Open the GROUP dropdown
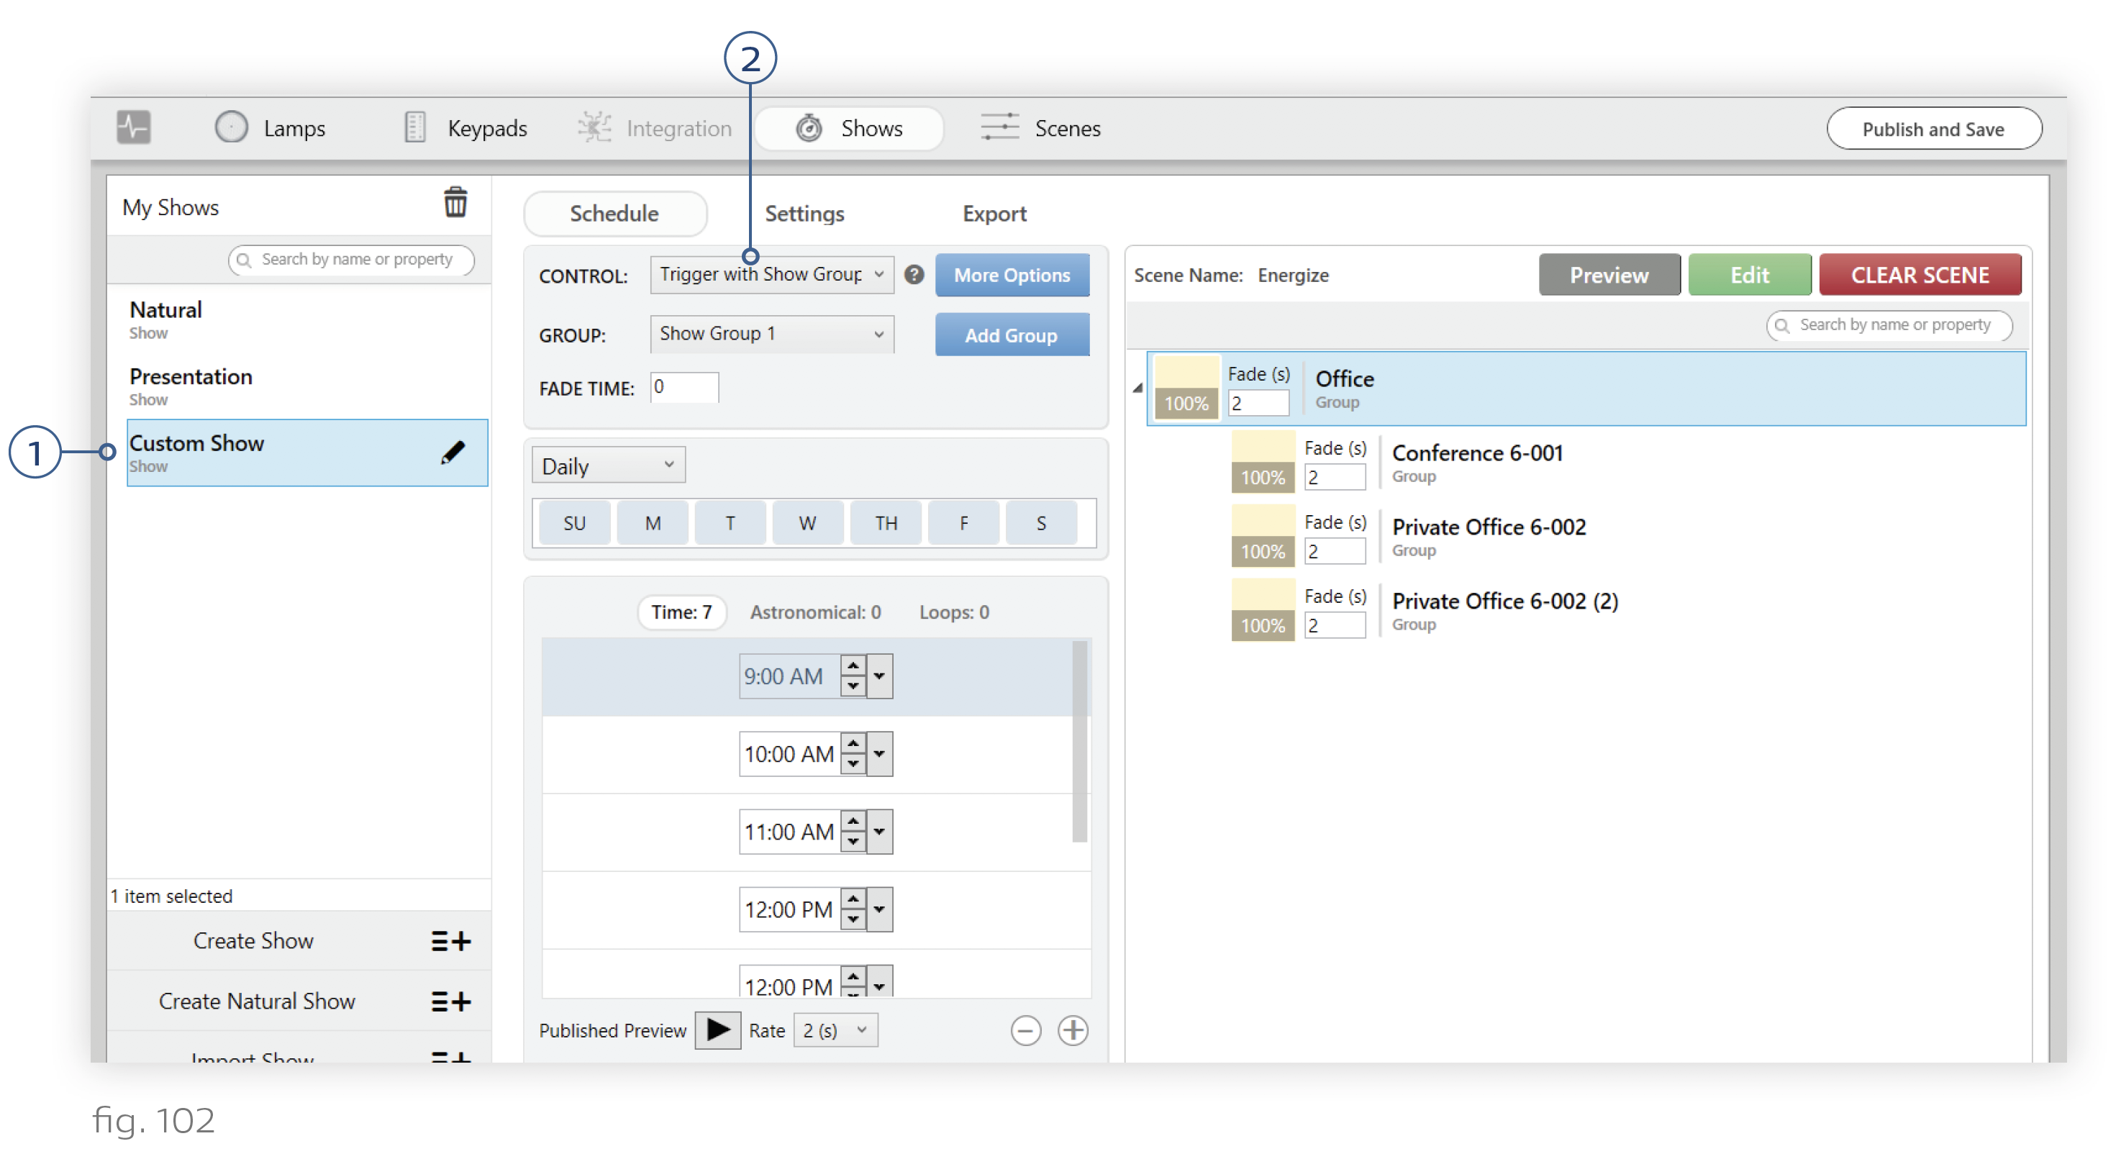This screenshot has height=1154, width=2121. pos(771,333)
